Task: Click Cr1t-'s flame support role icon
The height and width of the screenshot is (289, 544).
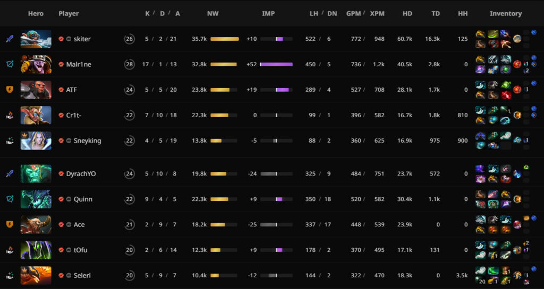Action: 9,115
